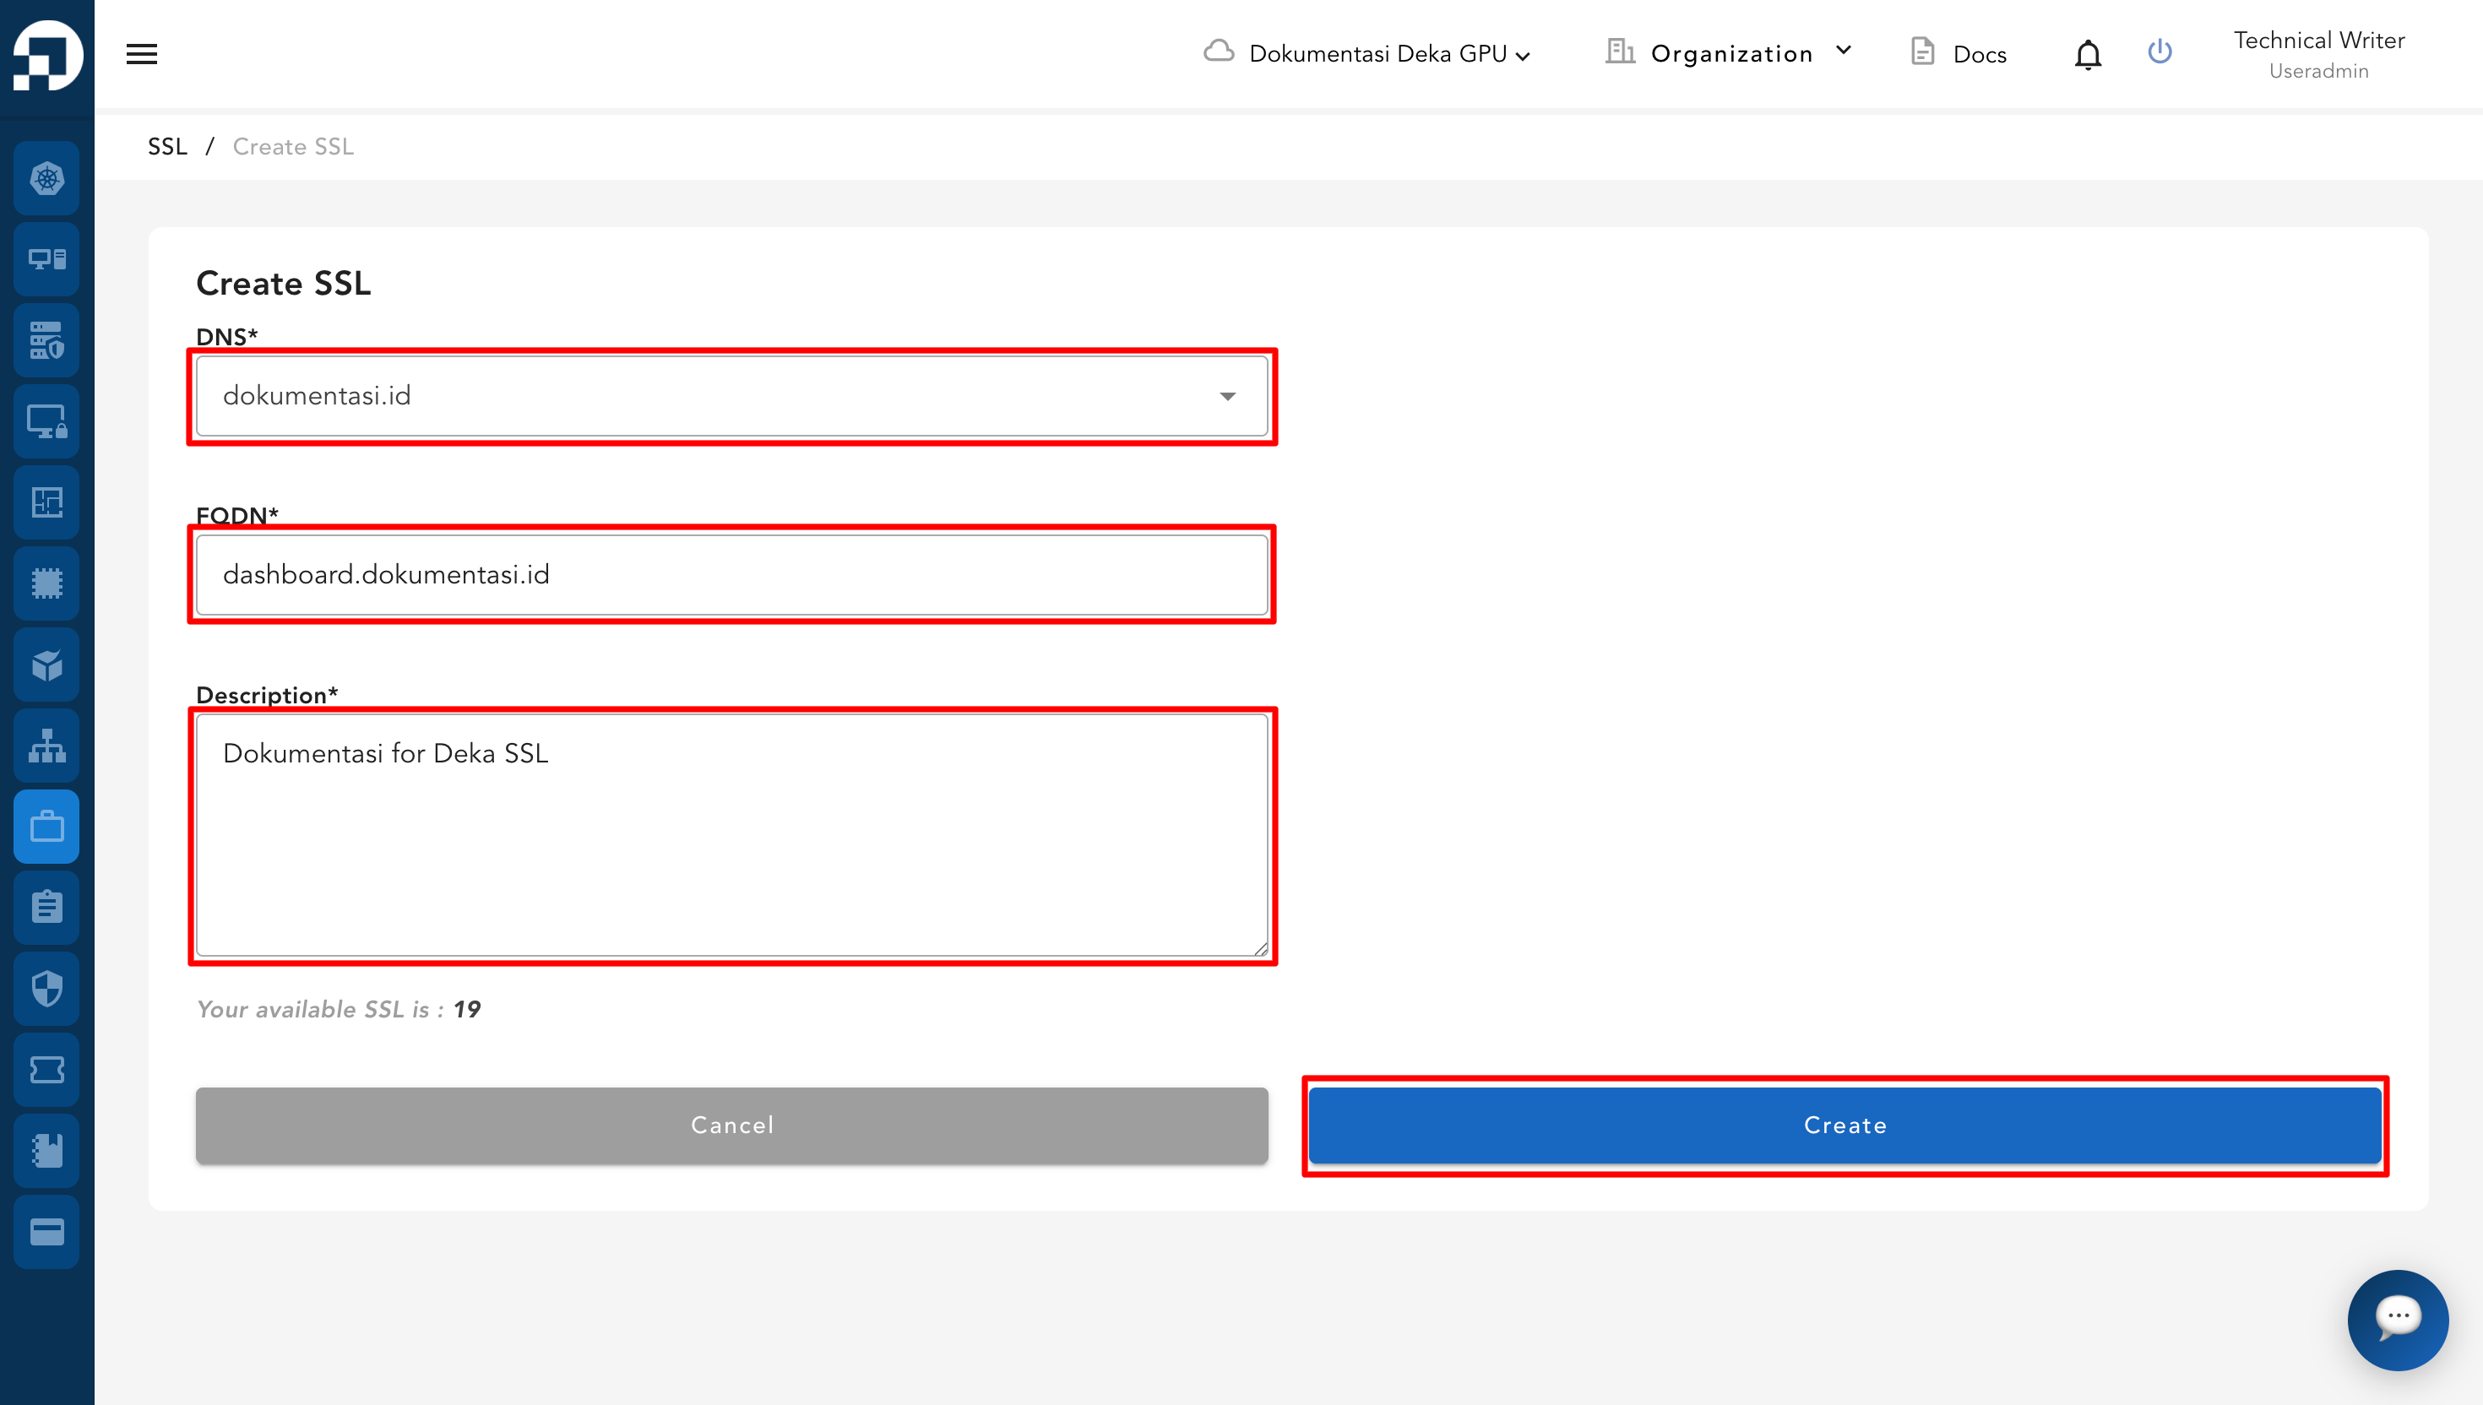
Task: Go to SSL breadcrumb link
Action: click(x=167, y=147)
